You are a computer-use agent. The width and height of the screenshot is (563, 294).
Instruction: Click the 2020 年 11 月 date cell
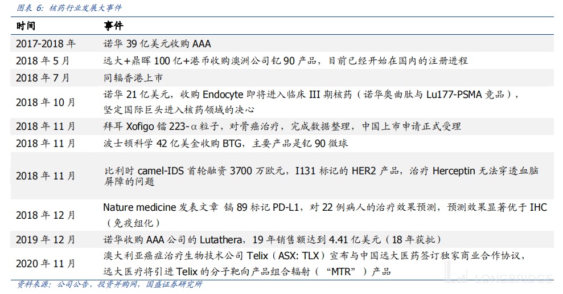(x=46, y=264)
